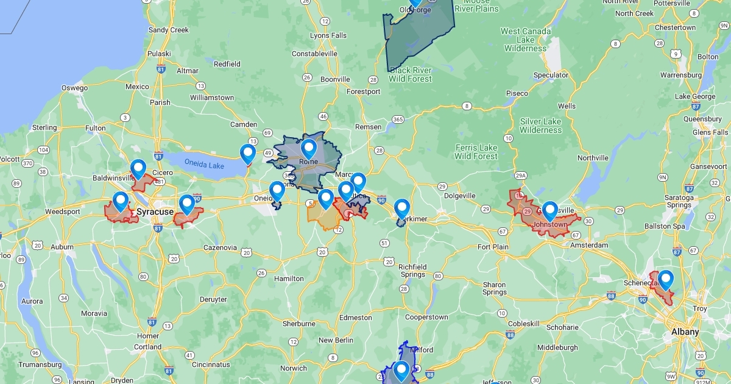Click the Albany city label
Screen dimensions: 731x384
(686, 332)
